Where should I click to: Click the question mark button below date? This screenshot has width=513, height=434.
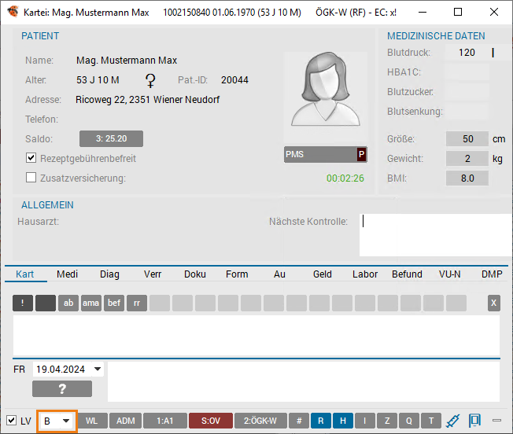[62, 389]
